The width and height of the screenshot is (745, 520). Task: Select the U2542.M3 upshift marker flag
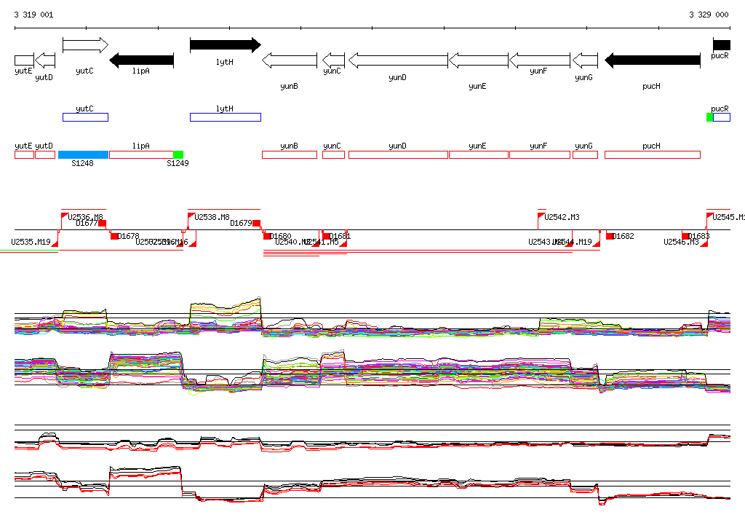click(541, 216)
